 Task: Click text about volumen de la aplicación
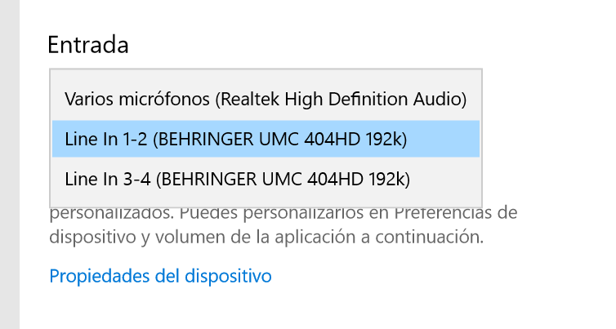click(x=266, y=238)
